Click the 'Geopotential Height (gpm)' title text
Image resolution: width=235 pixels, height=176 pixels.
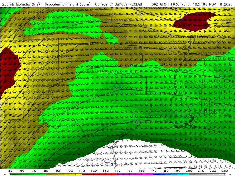68,4
